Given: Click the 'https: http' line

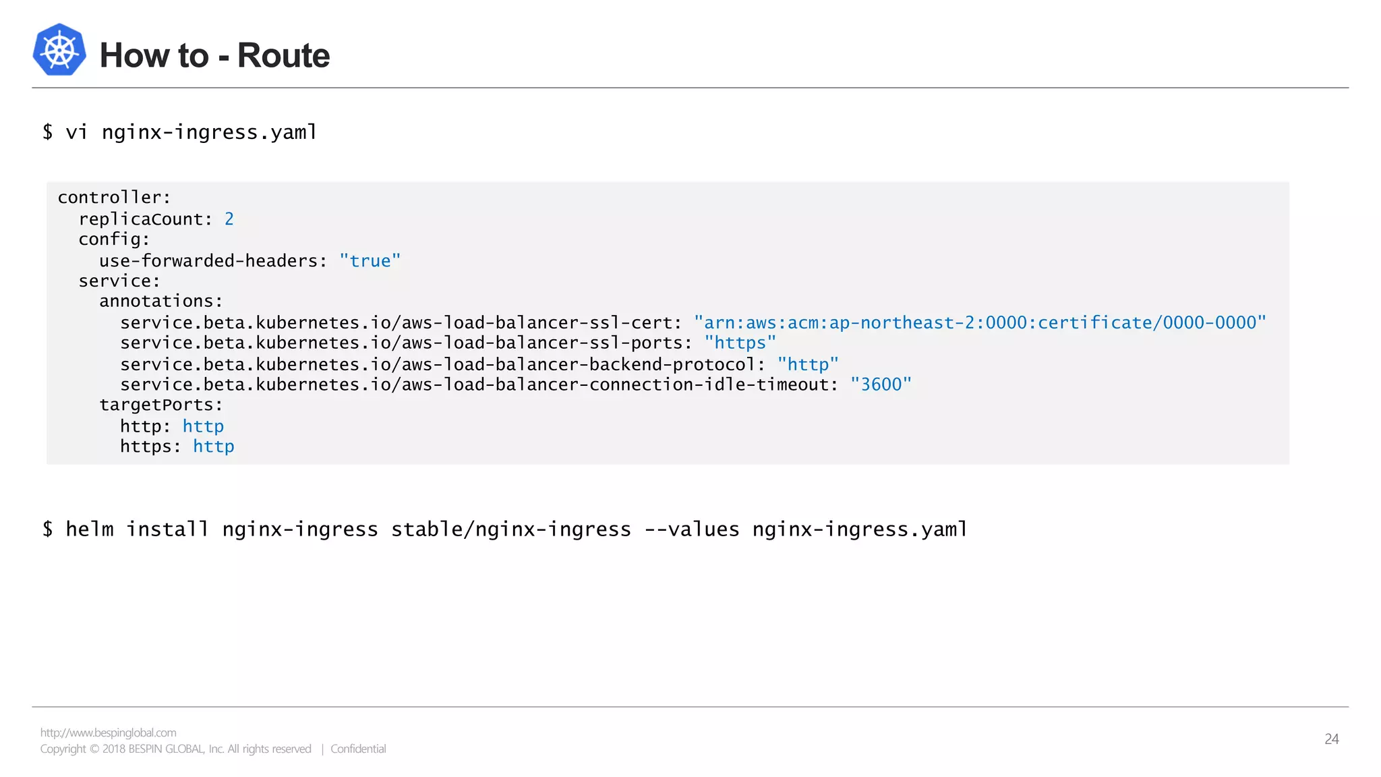Looking at the screenshot, I should tap(177, 447).
